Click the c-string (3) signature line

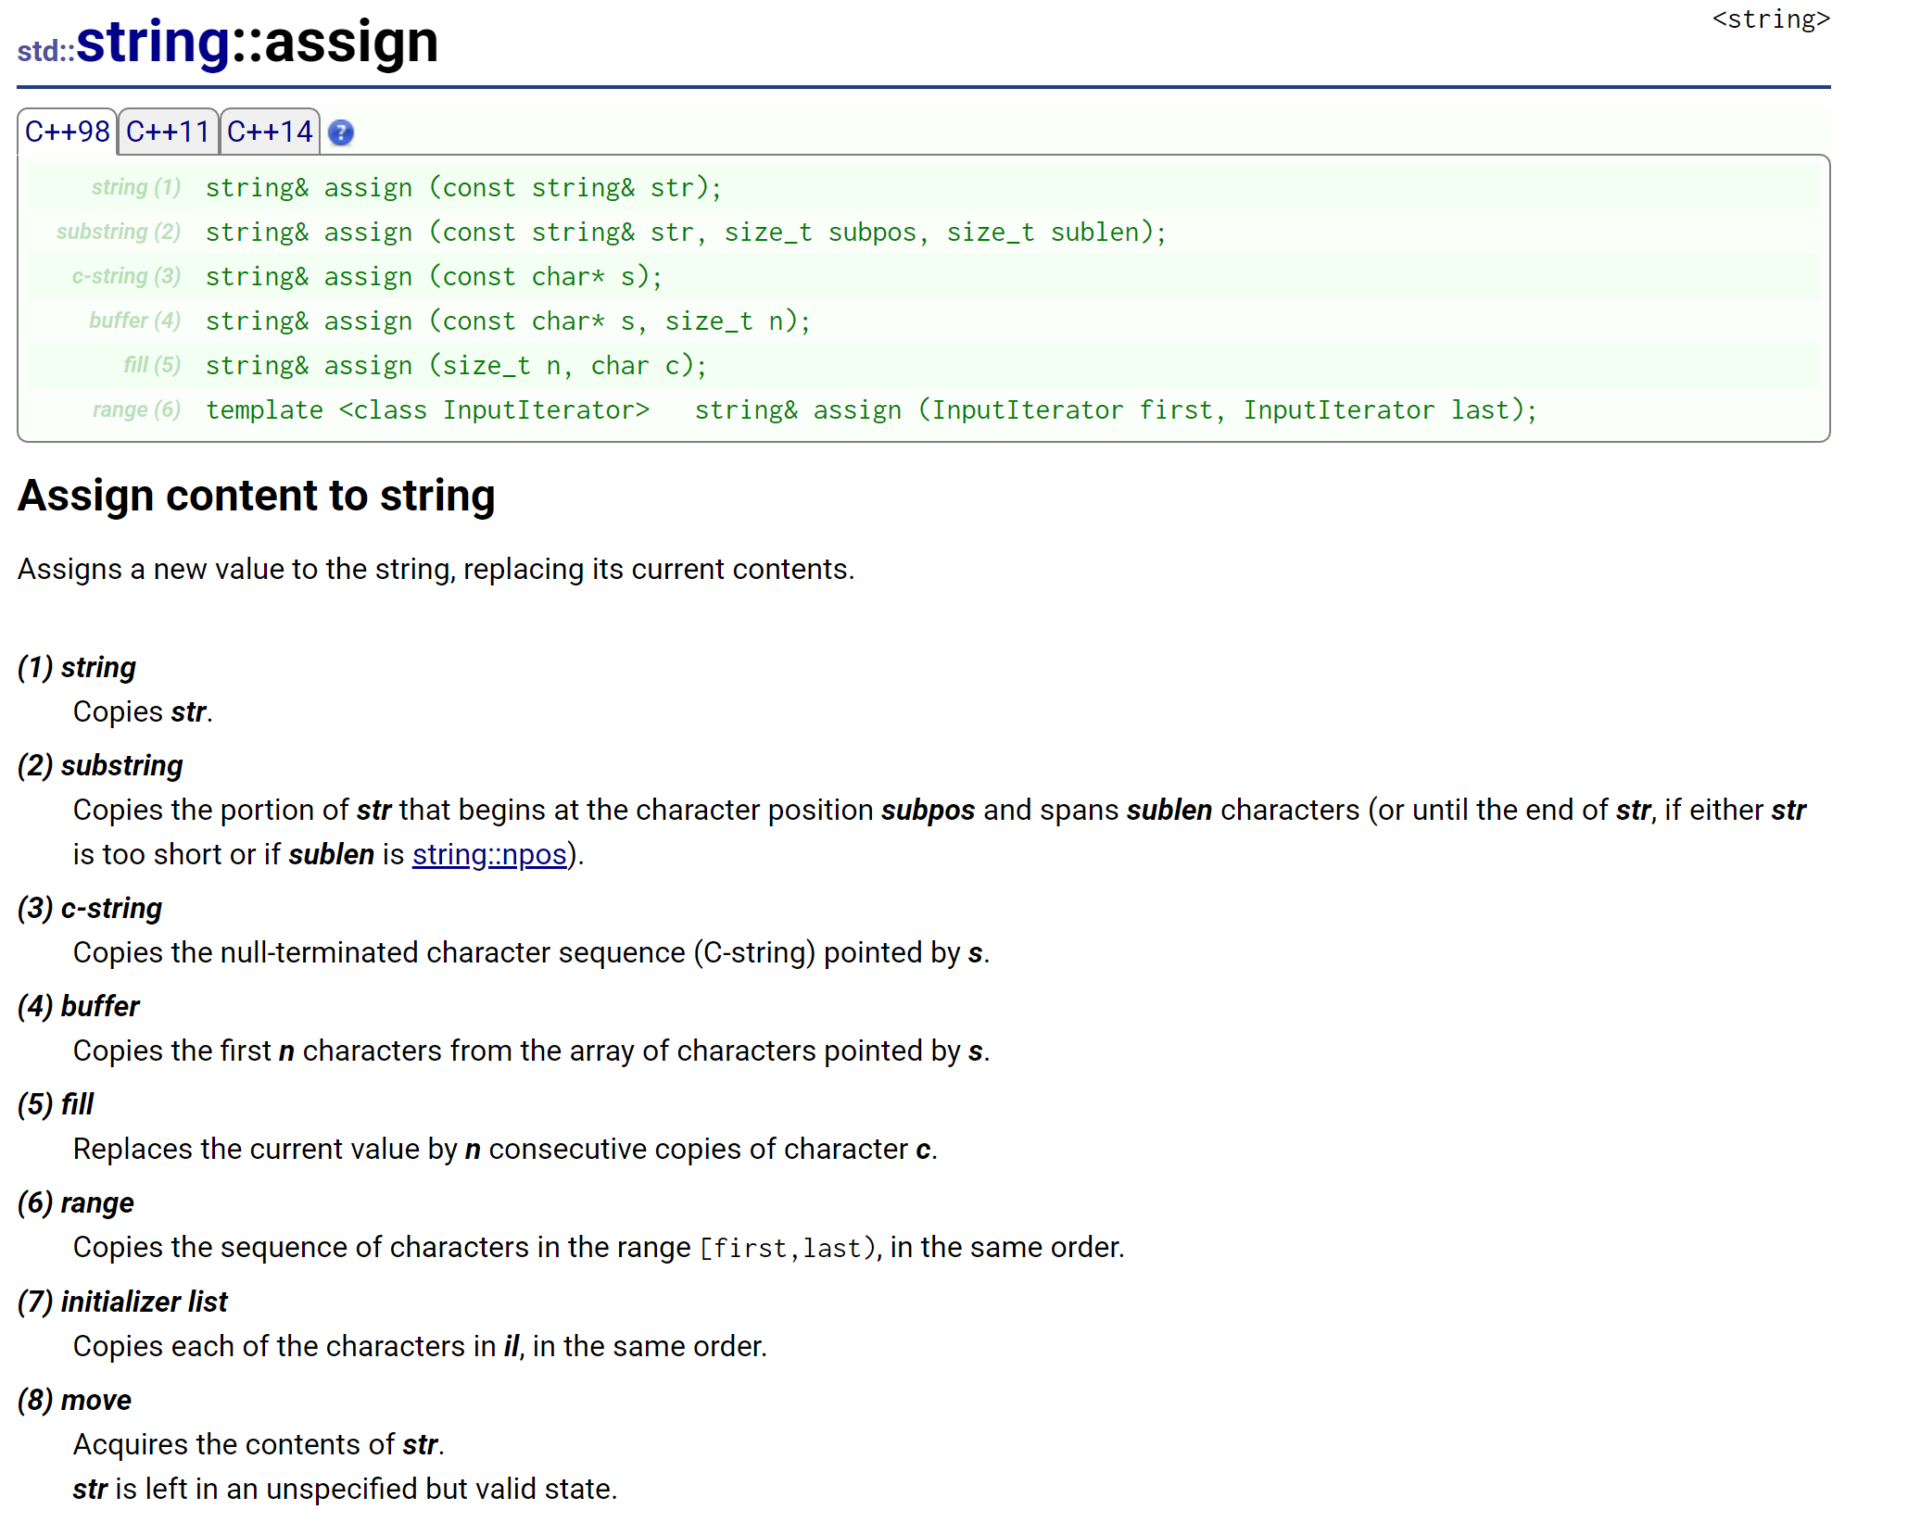click(x=434, y=276)
